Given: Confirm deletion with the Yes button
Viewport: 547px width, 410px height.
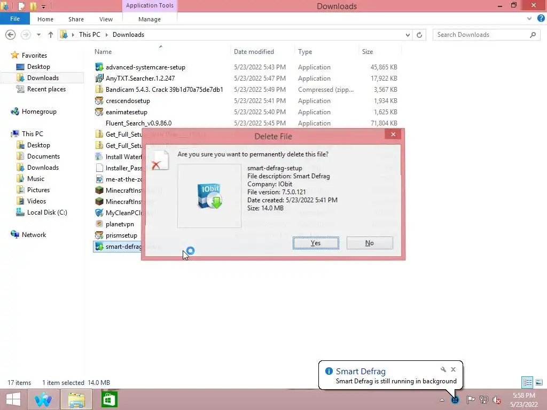Looking at the screenshot, I should pos(316,243).
